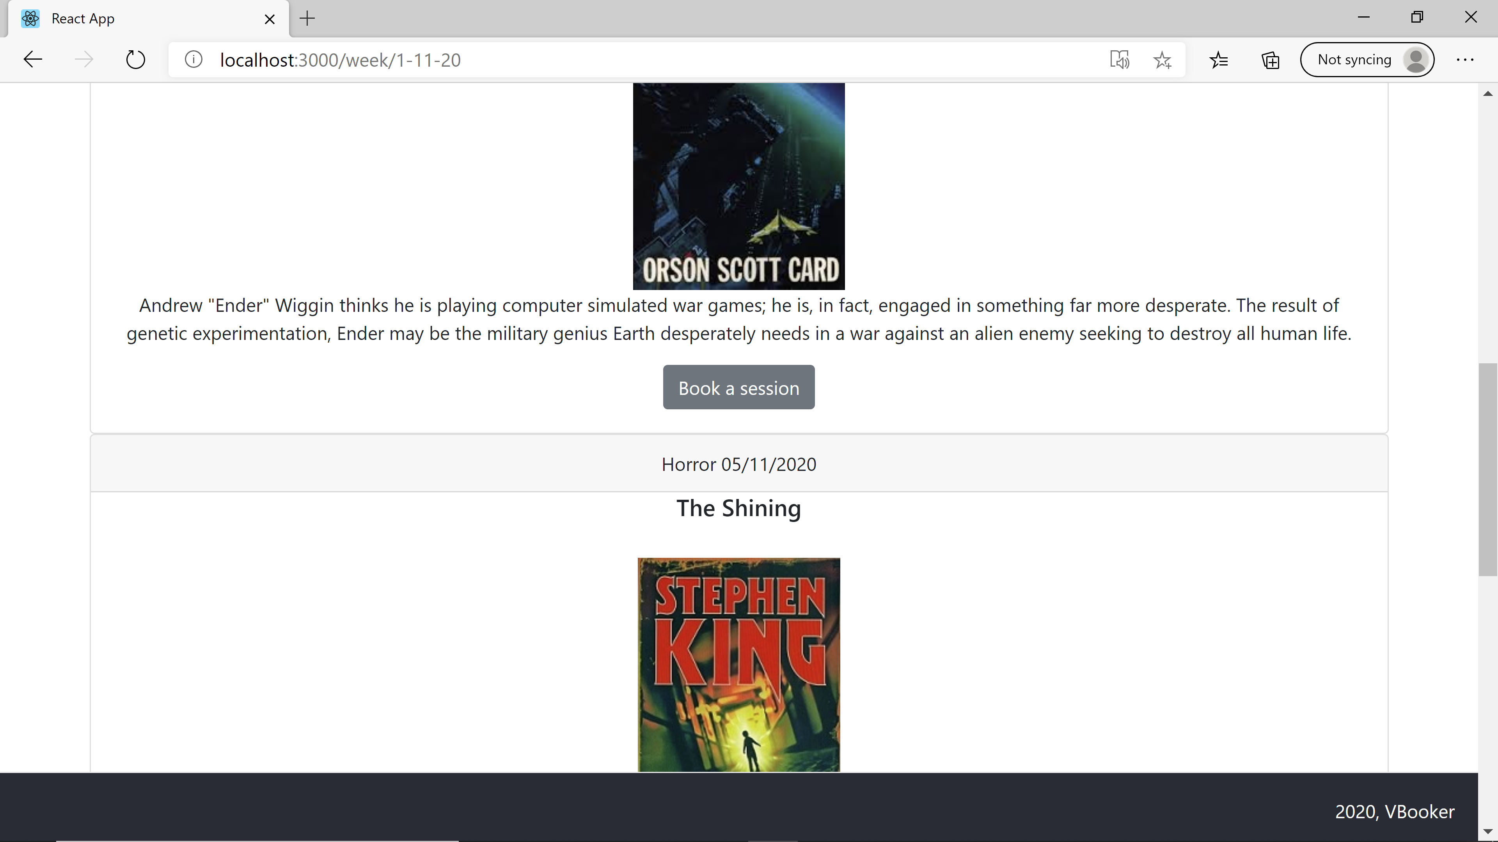Viewport: 1498px width, 842px height.
Task: Click the Book a session button
Action: click(738, 387)
